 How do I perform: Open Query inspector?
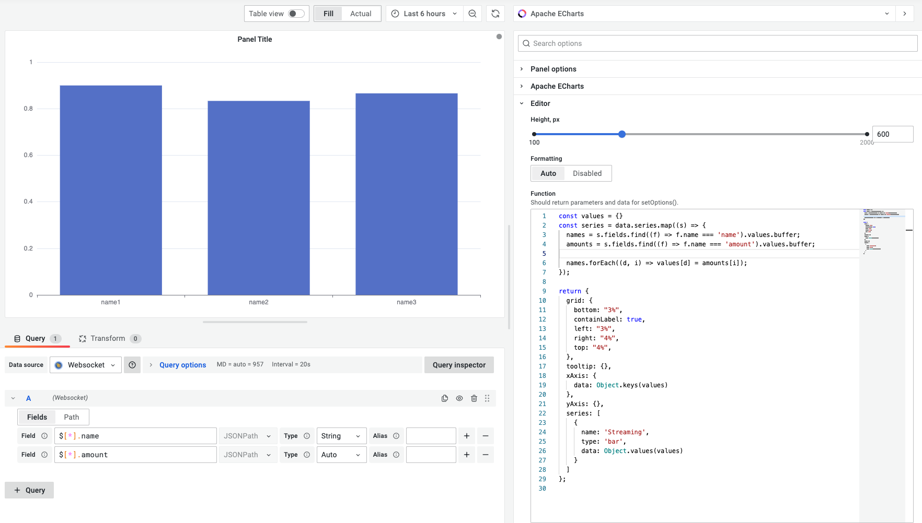[459, 364]
